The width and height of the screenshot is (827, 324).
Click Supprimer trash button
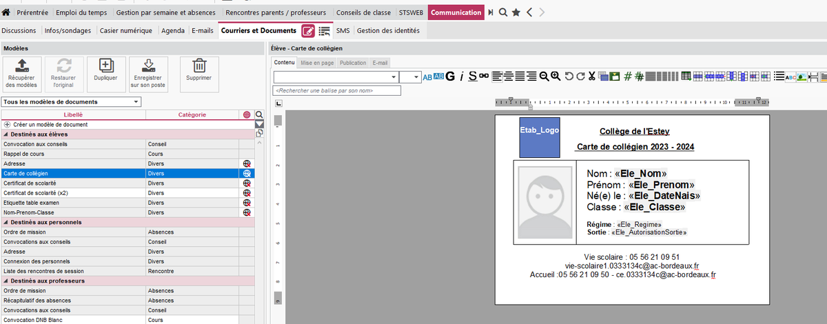199,74
